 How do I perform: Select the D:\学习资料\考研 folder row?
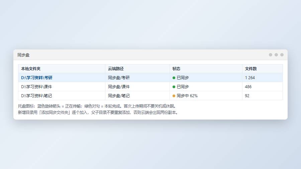point(150,77)
